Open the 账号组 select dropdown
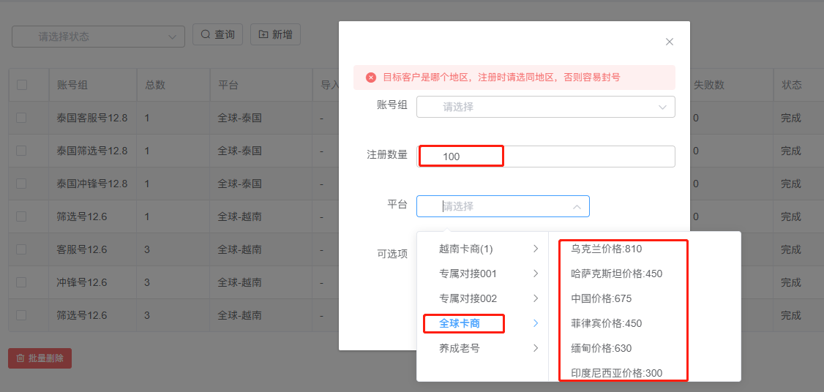The width and height of the screenshot is (824, 392). click(x=545, y=107)
